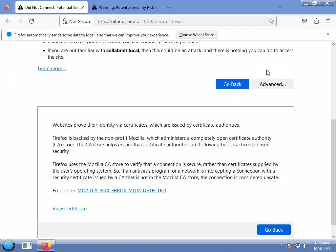Open the Windows Start menu

9,245
